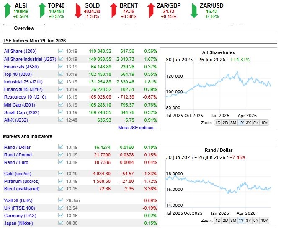
Task: Click chart icon beside Rand / Dollar
Action: (x=61, y=147)
